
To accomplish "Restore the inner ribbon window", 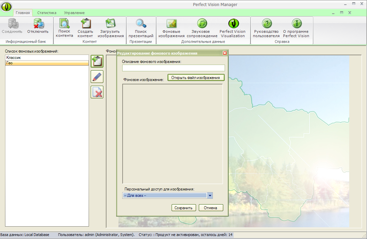I will [341, 13].
